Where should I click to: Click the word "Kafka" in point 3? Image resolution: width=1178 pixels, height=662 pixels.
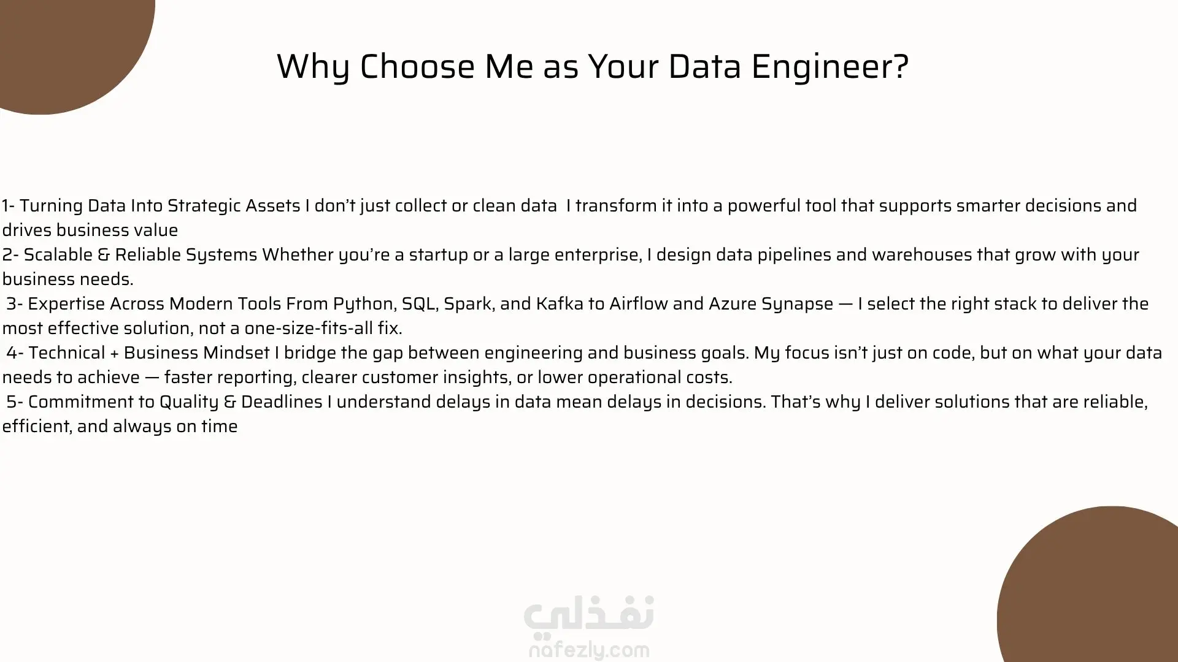(560, 303)
